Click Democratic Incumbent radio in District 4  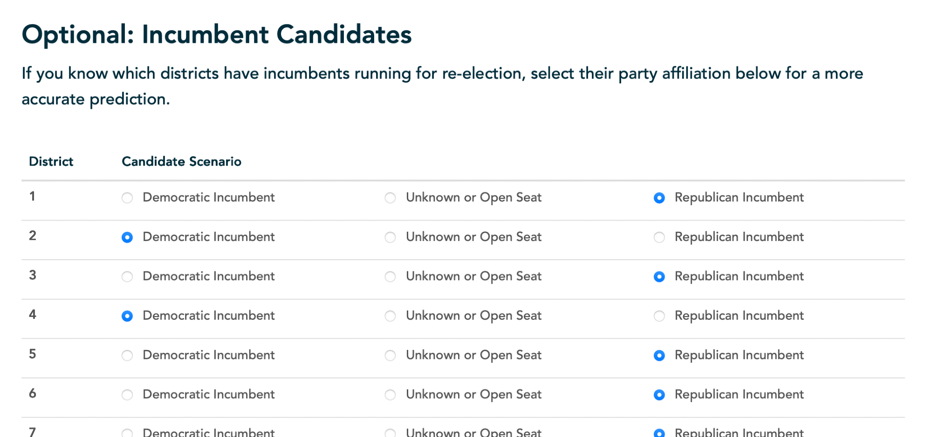click(127, 316)
